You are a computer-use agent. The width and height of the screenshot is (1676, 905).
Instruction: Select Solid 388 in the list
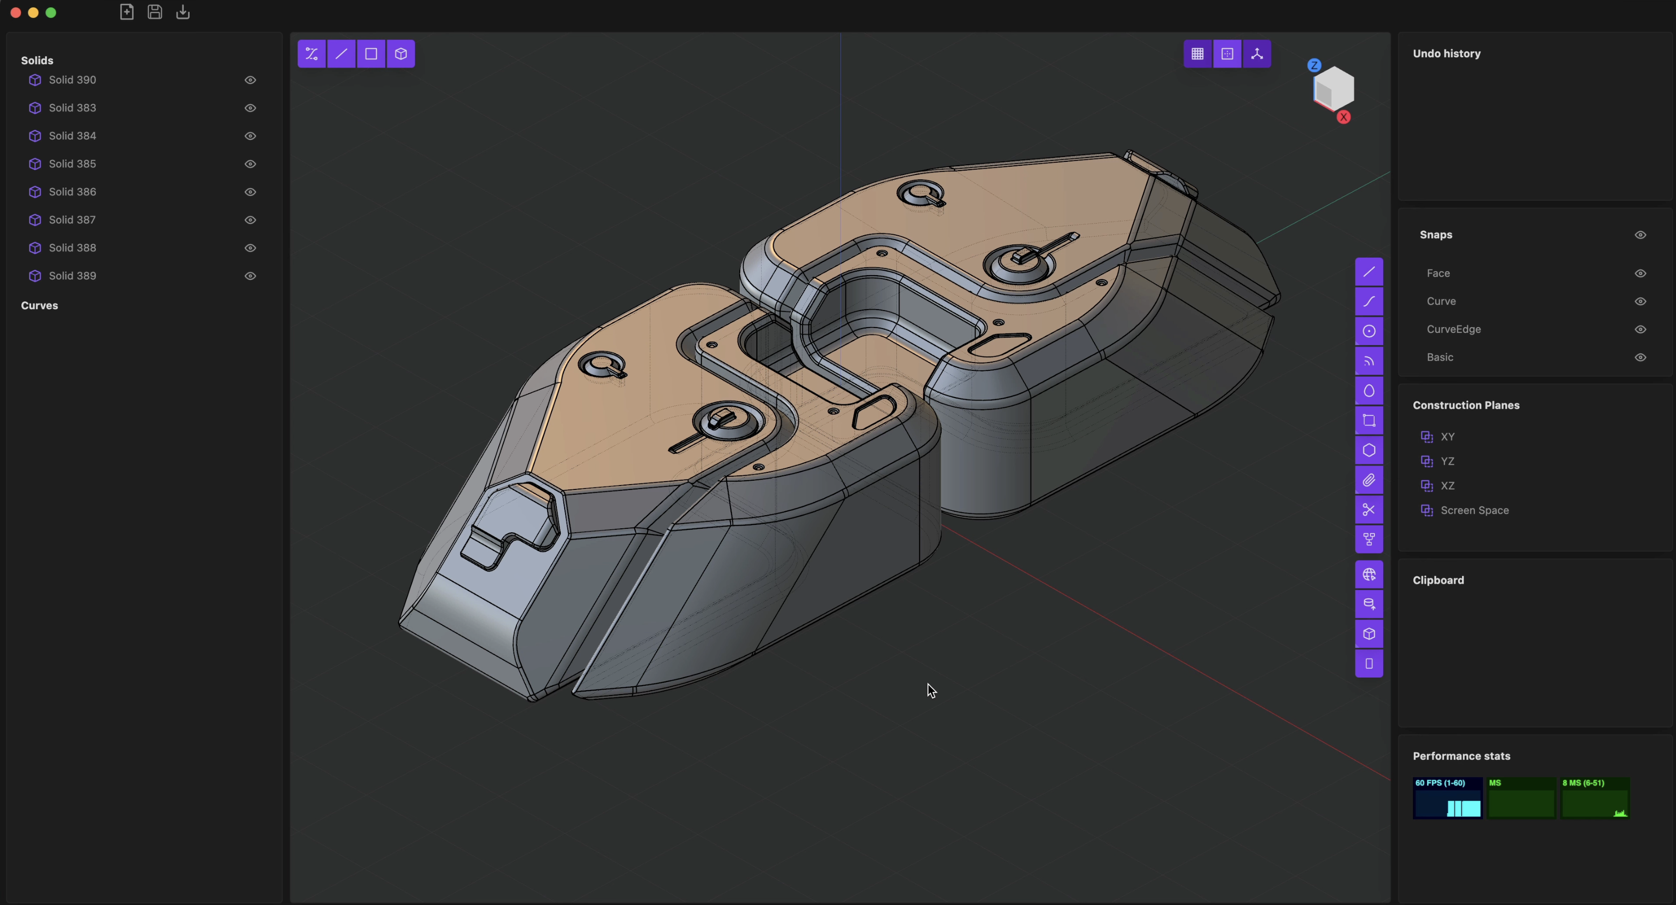pyautogui.click(x=72, y=248)
